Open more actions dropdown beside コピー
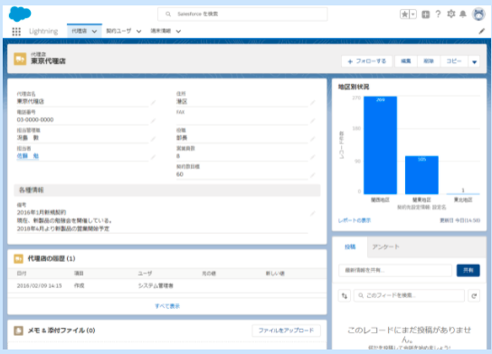This screenshot has width=492, height=354. tap(475, 61)
